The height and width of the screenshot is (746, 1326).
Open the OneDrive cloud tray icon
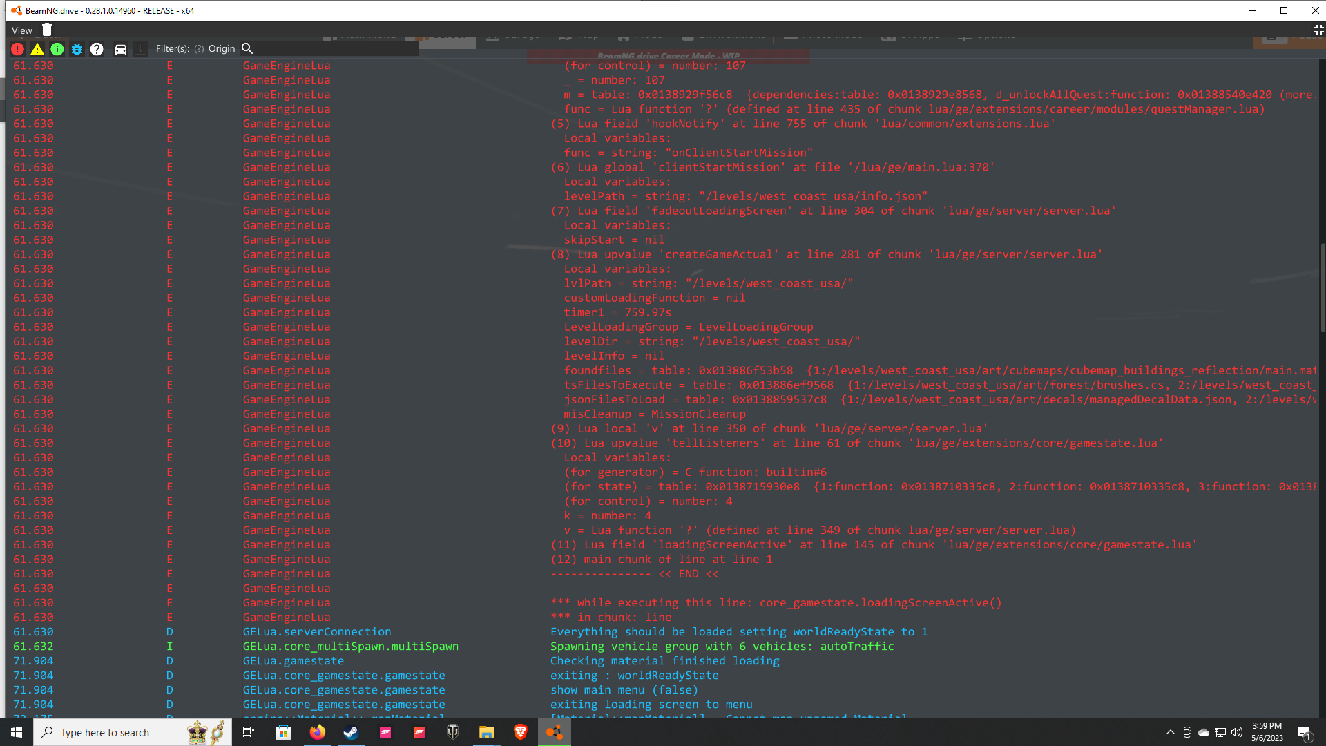1204,732
